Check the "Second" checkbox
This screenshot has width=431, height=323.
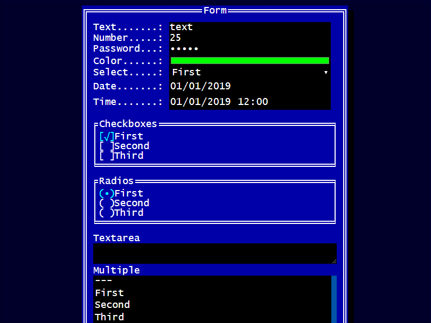click(107, 145)
